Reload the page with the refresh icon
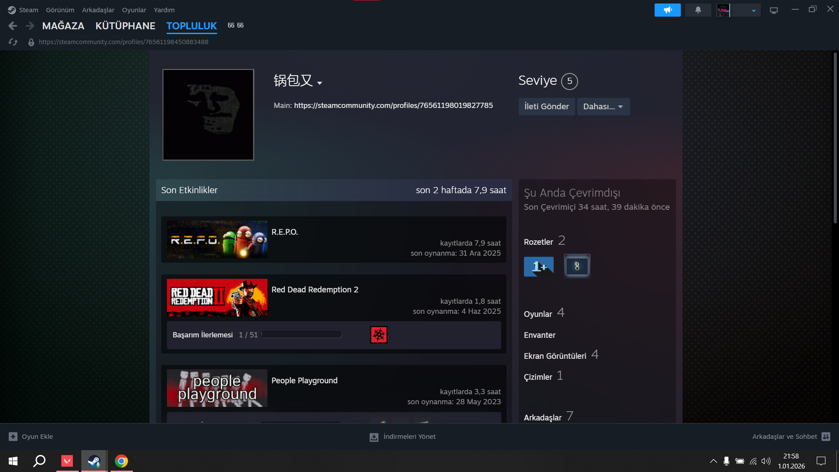 (x=13, y=42)
